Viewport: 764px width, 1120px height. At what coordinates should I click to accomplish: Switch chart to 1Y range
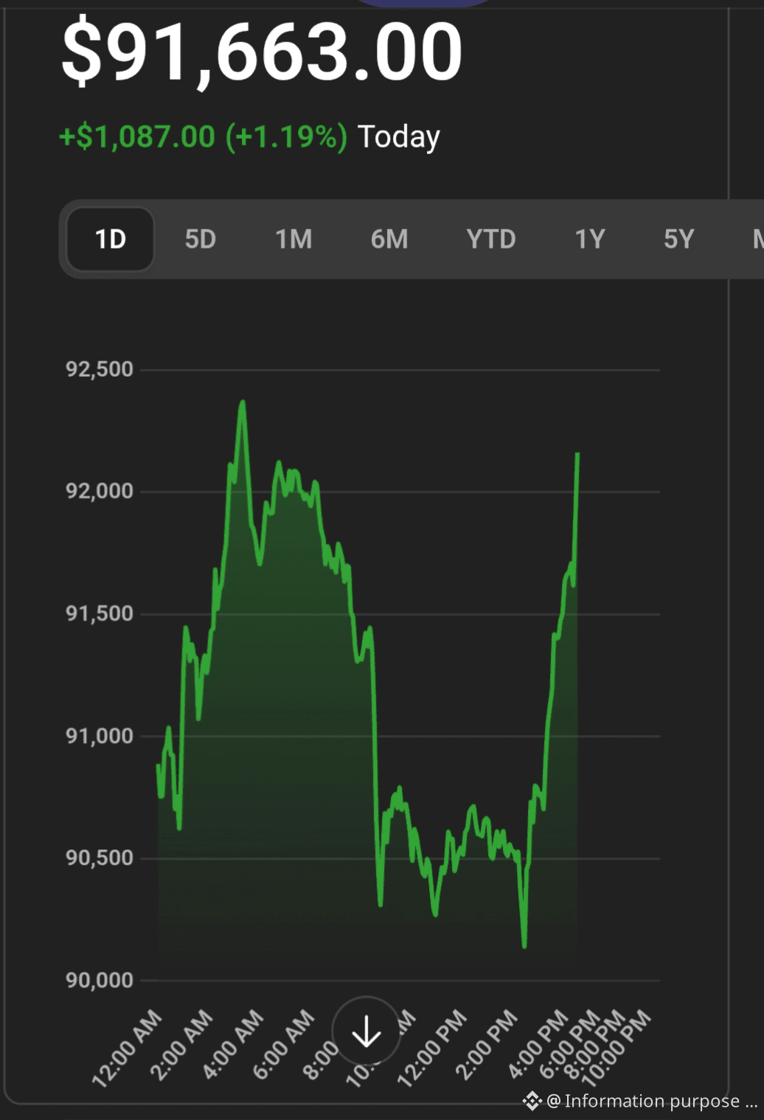[590, 240]
